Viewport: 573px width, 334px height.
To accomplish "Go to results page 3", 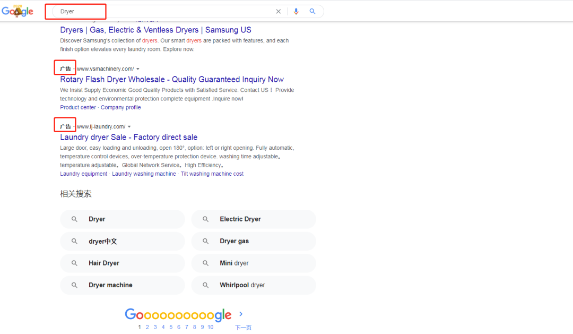I will (155, 327).
